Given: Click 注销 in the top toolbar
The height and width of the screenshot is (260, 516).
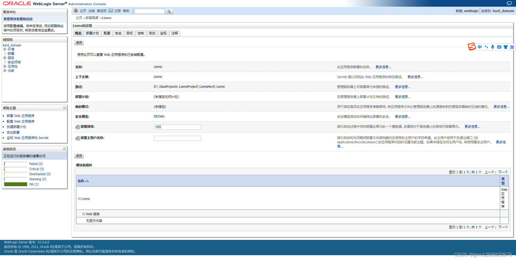Looking at the screenshot, I should click(91, 11).
